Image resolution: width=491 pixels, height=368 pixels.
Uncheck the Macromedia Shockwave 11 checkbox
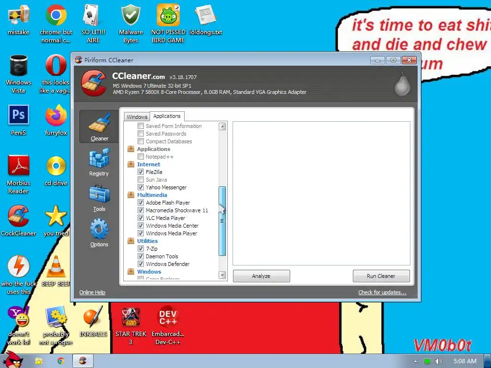141,210
